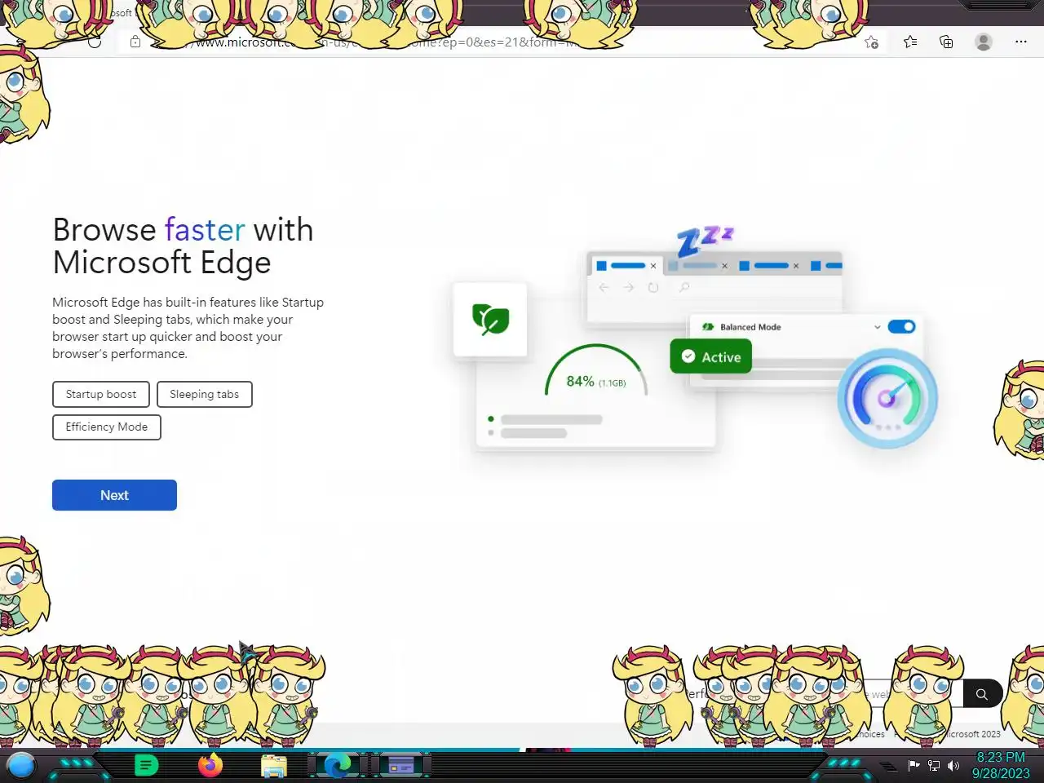Image resolution: width=1044 pixels, height=783 pixels.
Task: Choose the Efficiency Mode button
Action: pos(107,427)
